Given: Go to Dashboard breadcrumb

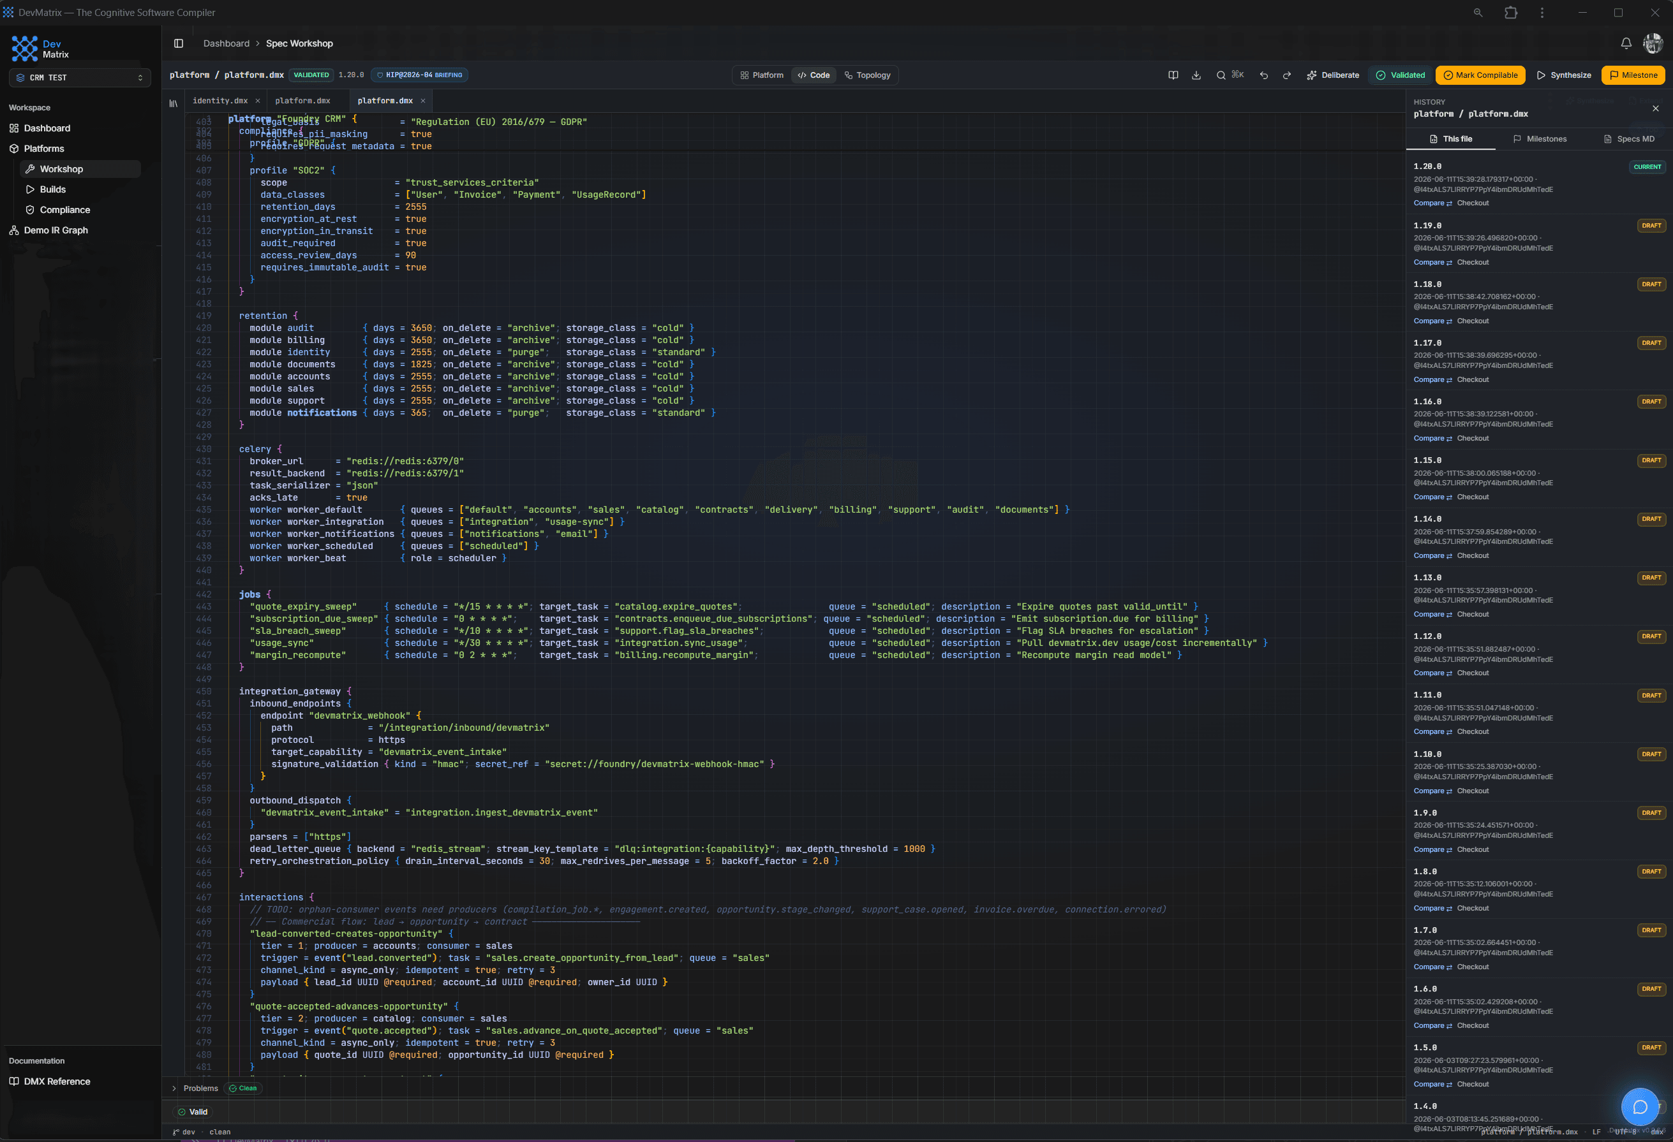Looking at the screenshot, I should tap(226, 43).
